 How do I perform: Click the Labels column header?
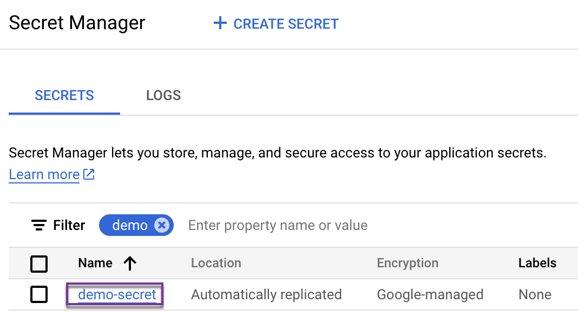537,264
